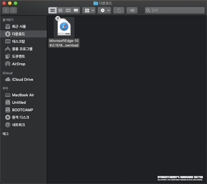Click the iCloud section header
Viewport: 207px width, 184px height.
pyautogui.click(x=7, y=73)
